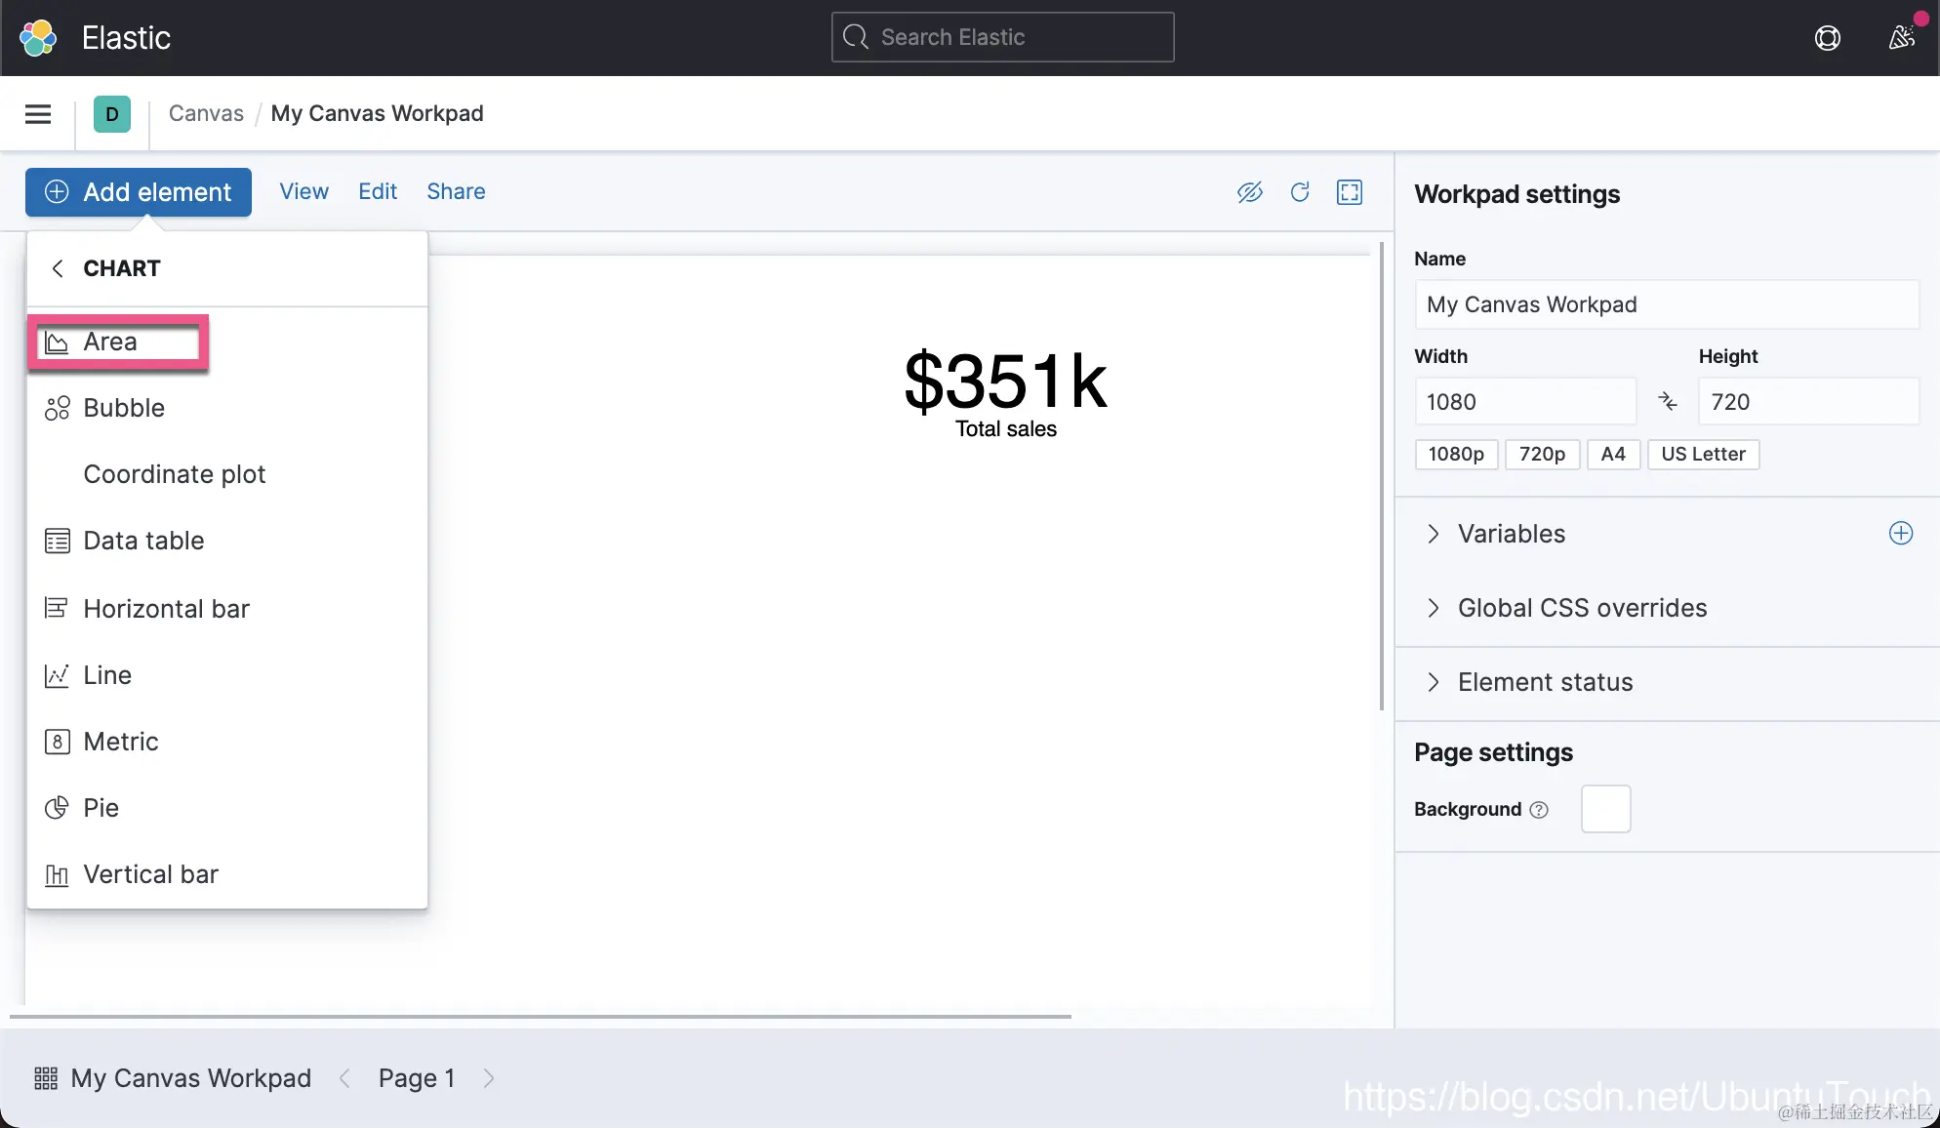1940x1128 pixels.
Task: Click the Add element button
Action: coord(139,192)
